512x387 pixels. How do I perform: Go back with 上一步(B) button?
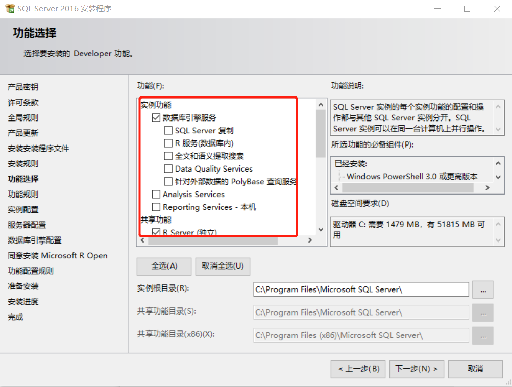358,369
